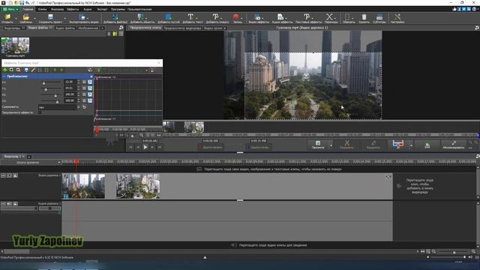480x270 pixels.
Task: Toggle Y1 keyframe animation button
Action: pyautogui.click(x=90, y=88)
